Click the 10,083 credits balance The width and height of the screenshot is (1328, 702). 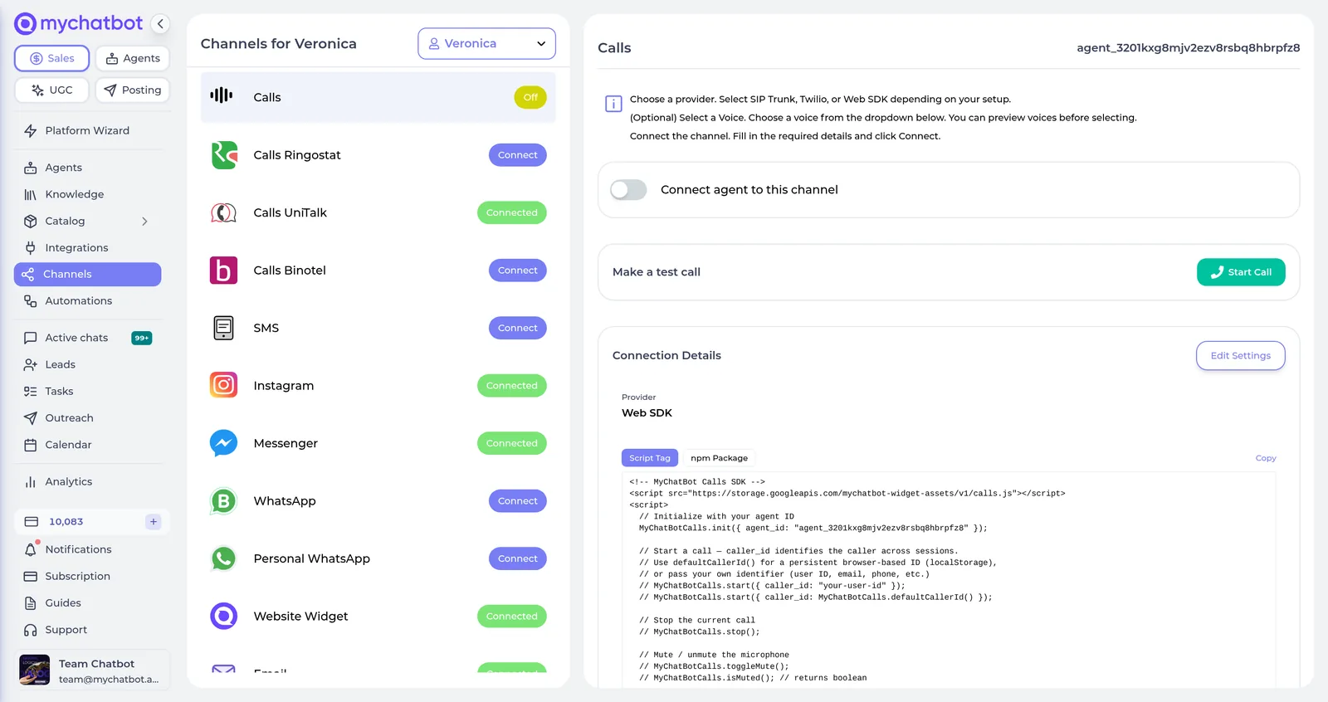click(x=66, y=522)
